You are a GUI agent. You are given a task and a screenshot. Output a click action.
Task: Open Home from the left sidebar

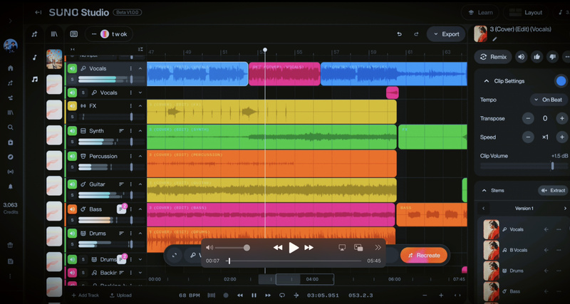click(10, 68)
